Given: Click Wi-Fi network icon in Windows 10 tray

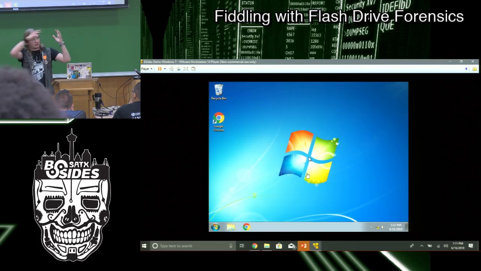Looking at the screenshot, I should [438, 246].
